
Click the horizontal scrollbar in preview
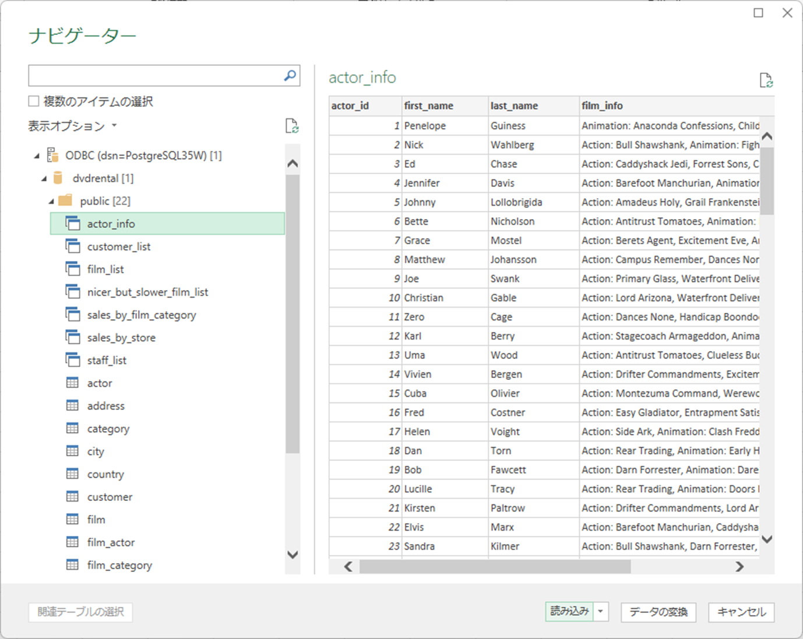coord(495,566)
